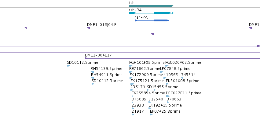
Task: Click the 23938 EST label
Action: point(138,105)
